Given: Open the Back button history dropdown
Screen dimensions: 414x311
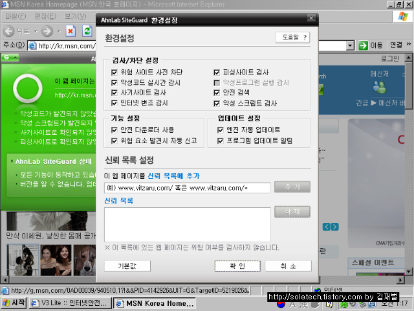Looking at the screenshot, I should (x=36, y=32).
